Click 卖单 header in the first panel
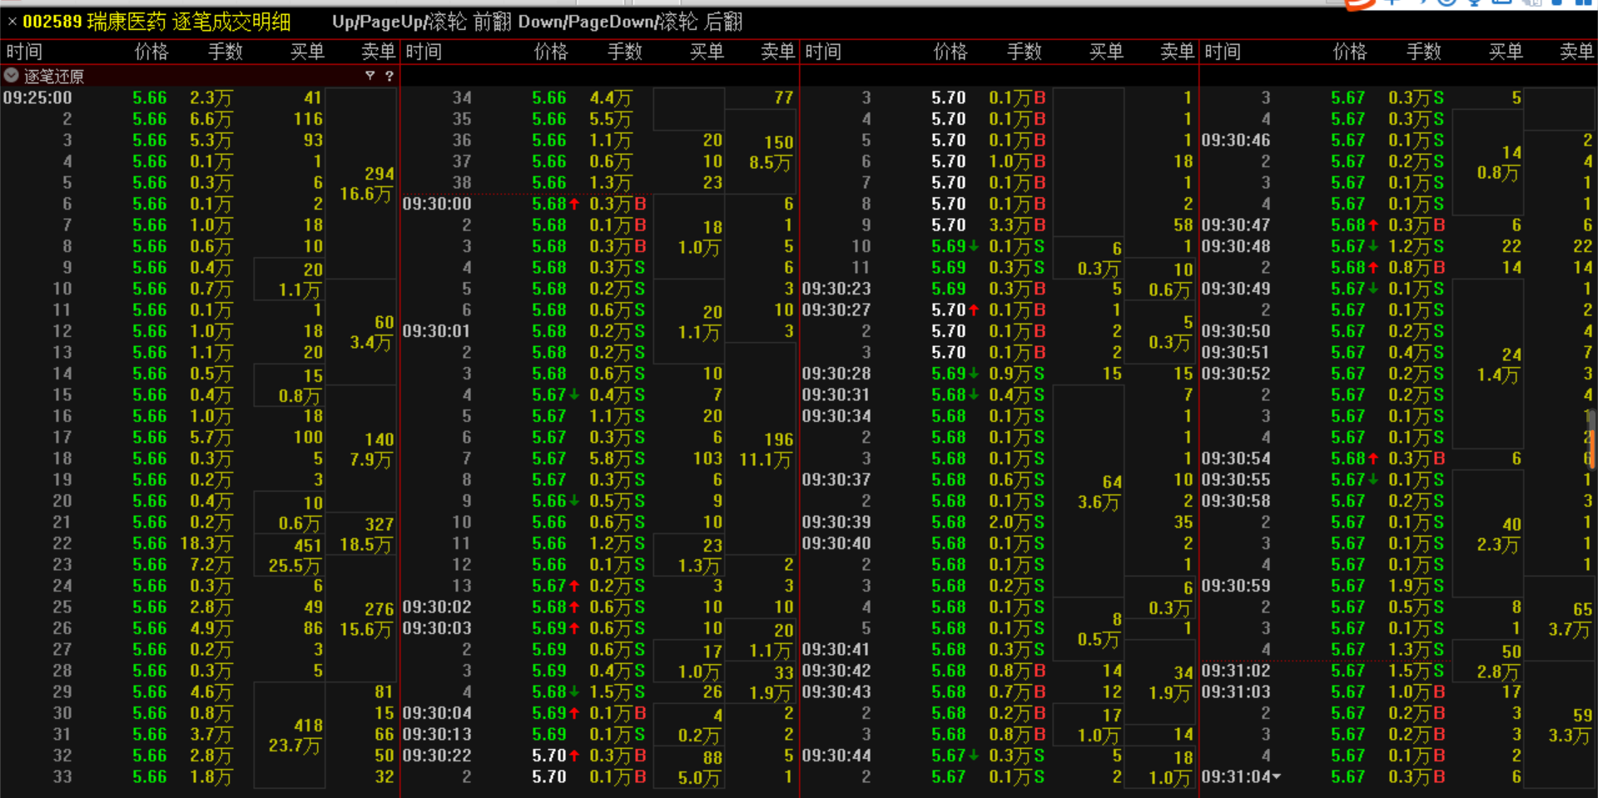 [378, 52]
